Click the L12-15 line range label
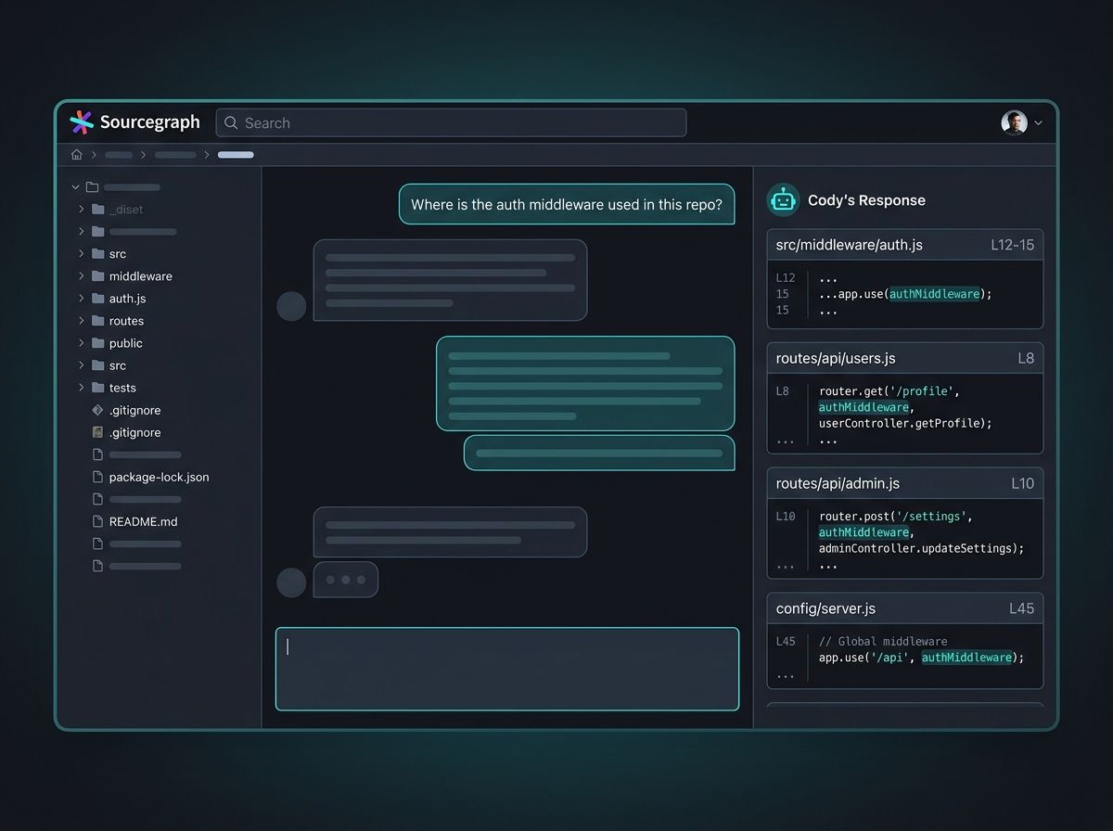 pos(1012,245)
